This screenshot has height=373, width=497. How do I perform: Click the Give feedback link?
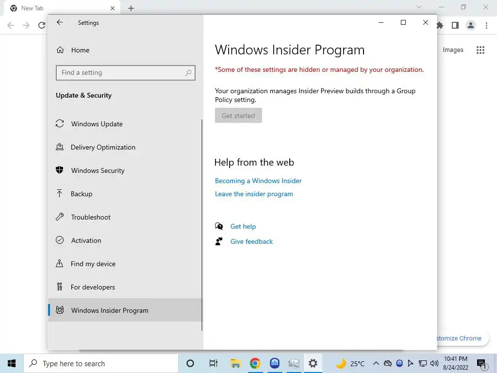pos(251,241)
